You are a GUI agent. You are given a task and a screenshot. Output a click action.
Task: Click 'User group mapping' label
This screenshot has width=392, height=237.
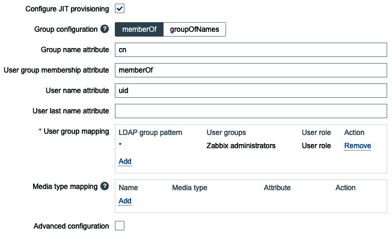point(76,131)
